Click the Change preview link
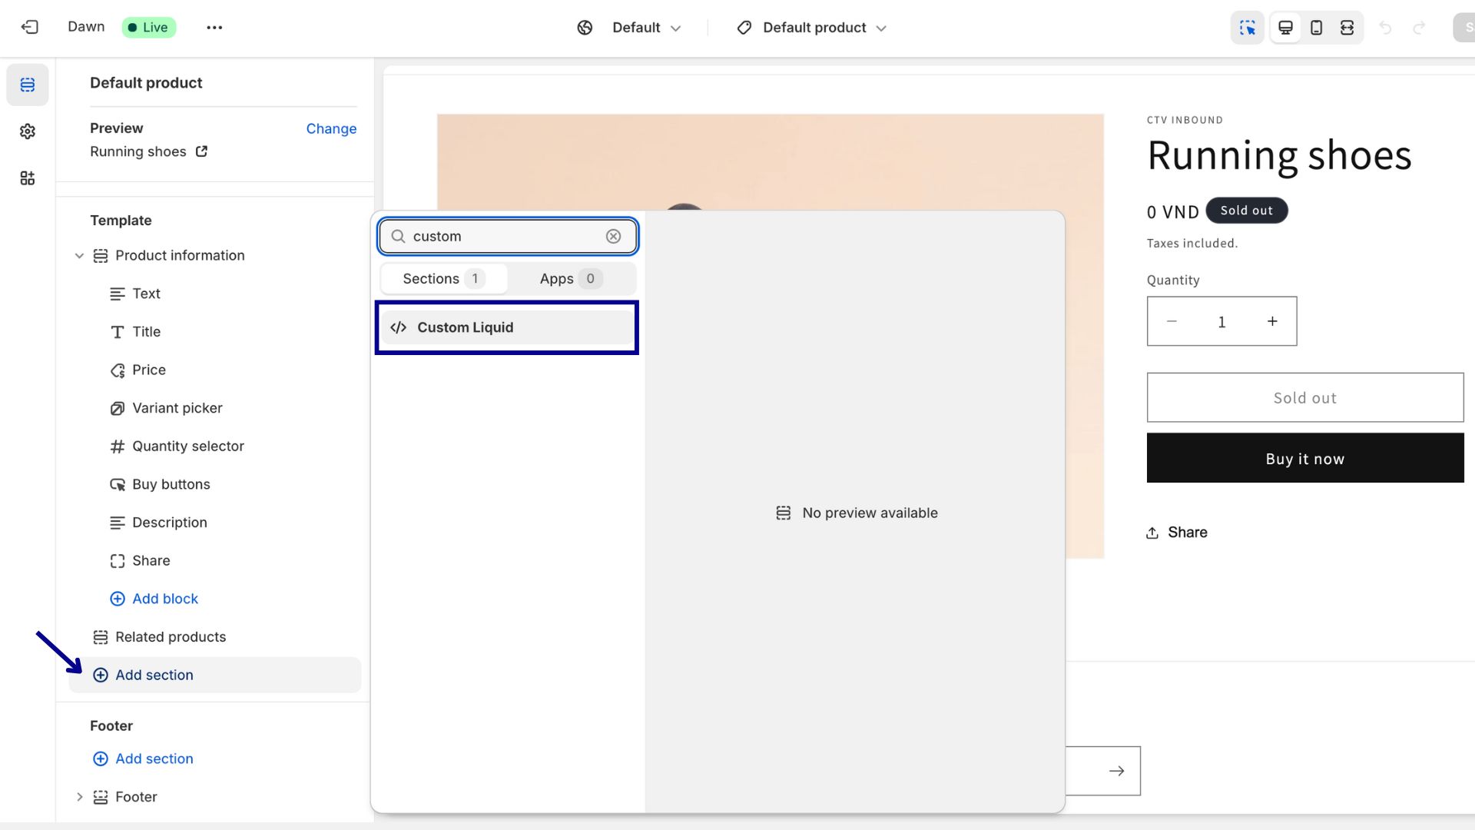 click(x=331, y=128)
